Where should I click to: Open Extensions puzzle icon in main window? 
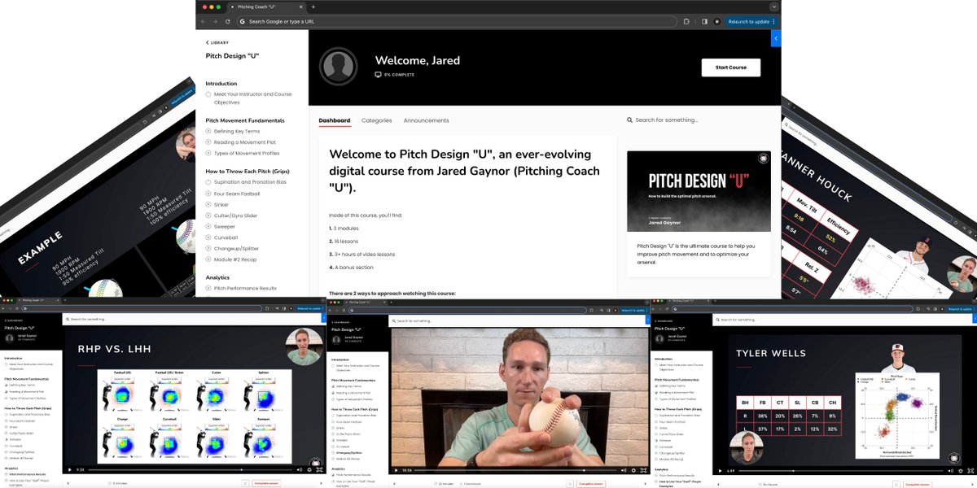687,21
